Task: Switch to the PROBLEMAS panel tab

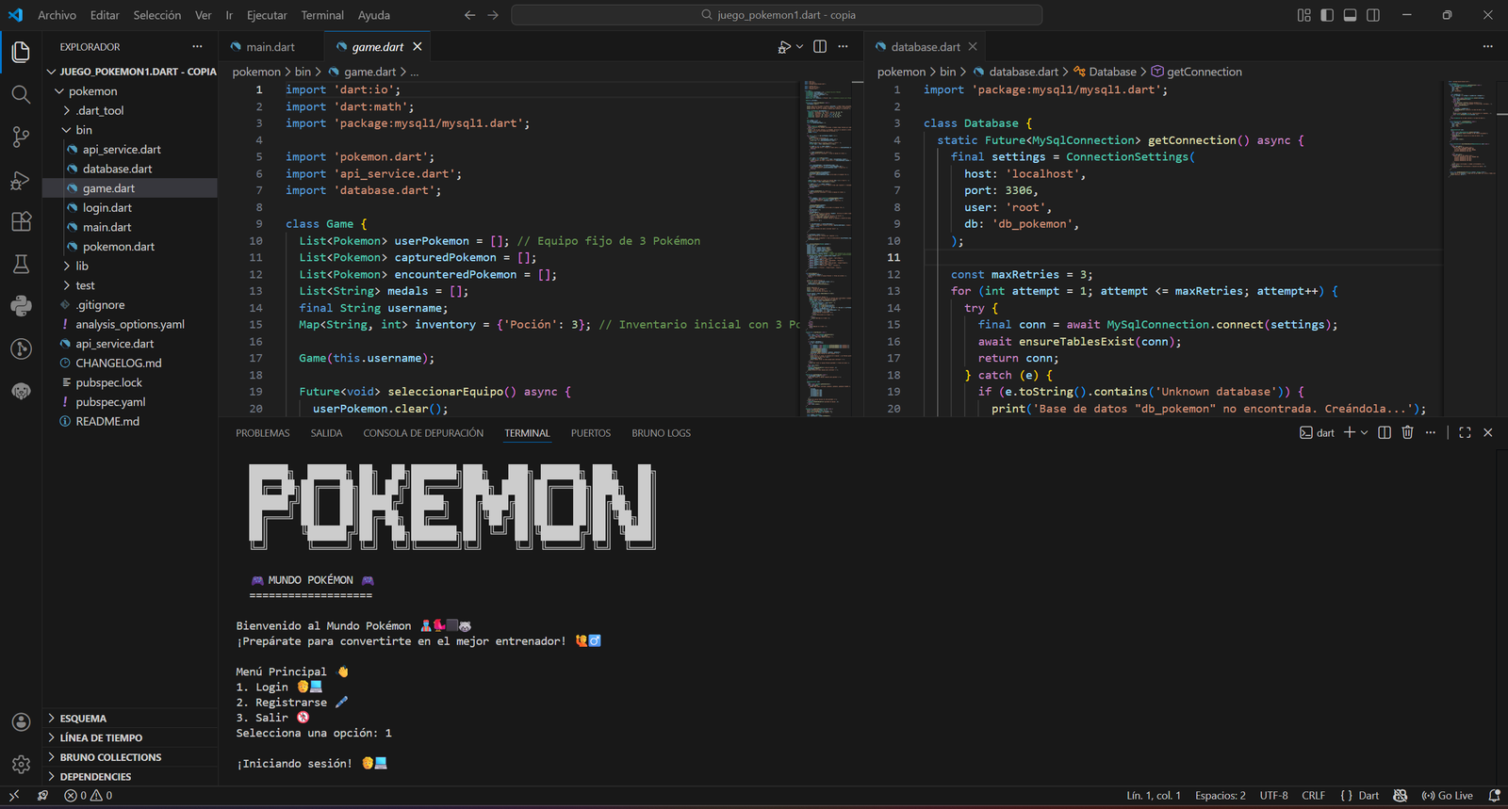Action: (x=263, y=433)
